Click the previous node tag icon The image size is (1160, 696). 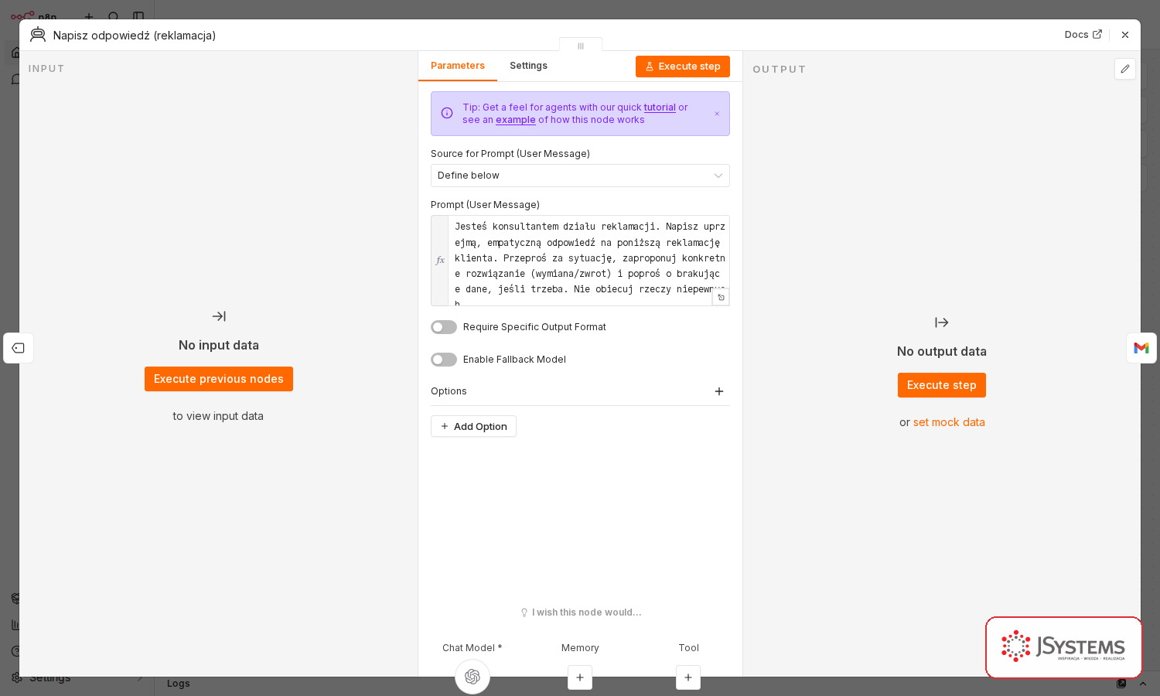(19, 348)
